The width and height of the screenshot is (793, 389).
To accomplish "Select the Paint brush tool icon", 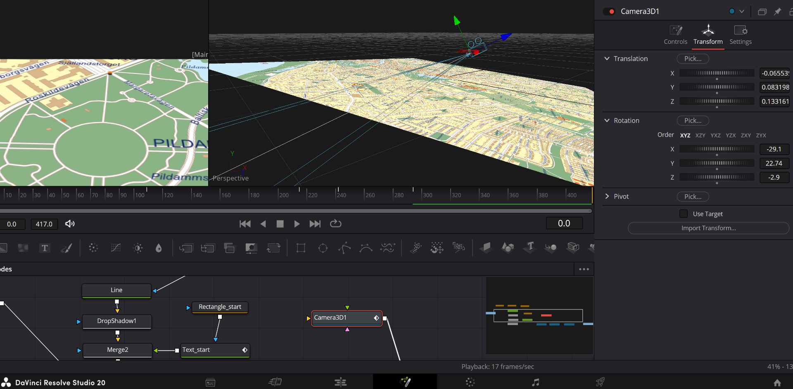I will click(x=66, y=248).
